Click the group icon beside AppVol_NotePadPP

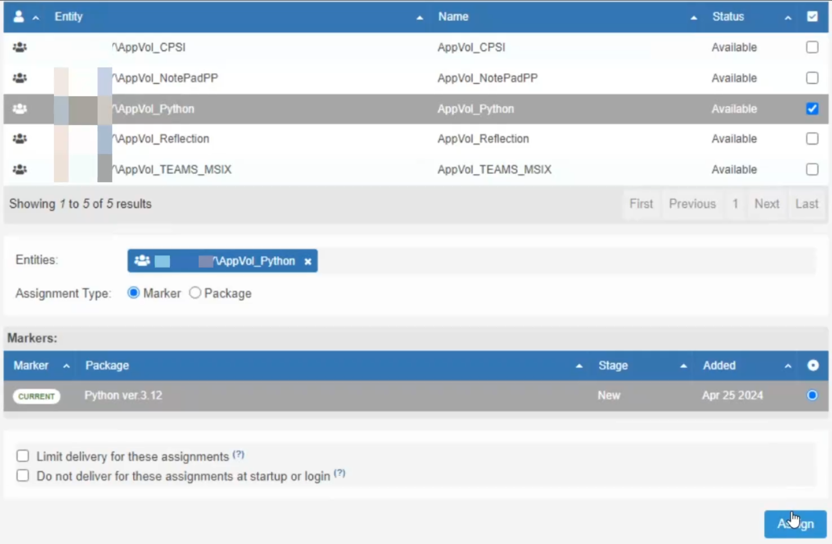tap(20, 78)
